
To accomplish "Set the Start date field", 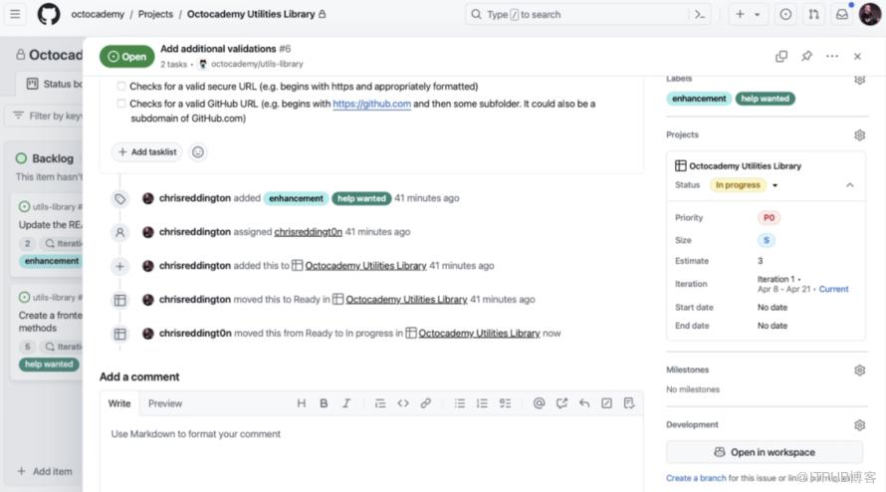I will [773, 307].
